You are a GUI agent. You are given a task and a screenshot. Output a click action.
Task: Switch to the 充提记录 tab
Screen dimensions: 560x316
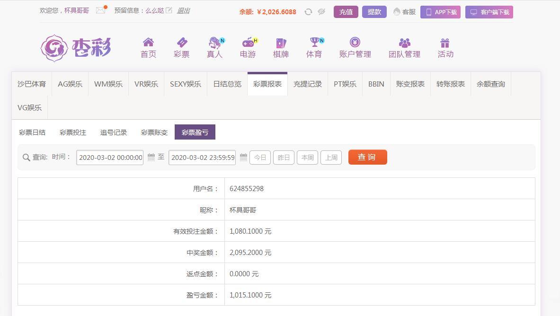pos(308,84)
